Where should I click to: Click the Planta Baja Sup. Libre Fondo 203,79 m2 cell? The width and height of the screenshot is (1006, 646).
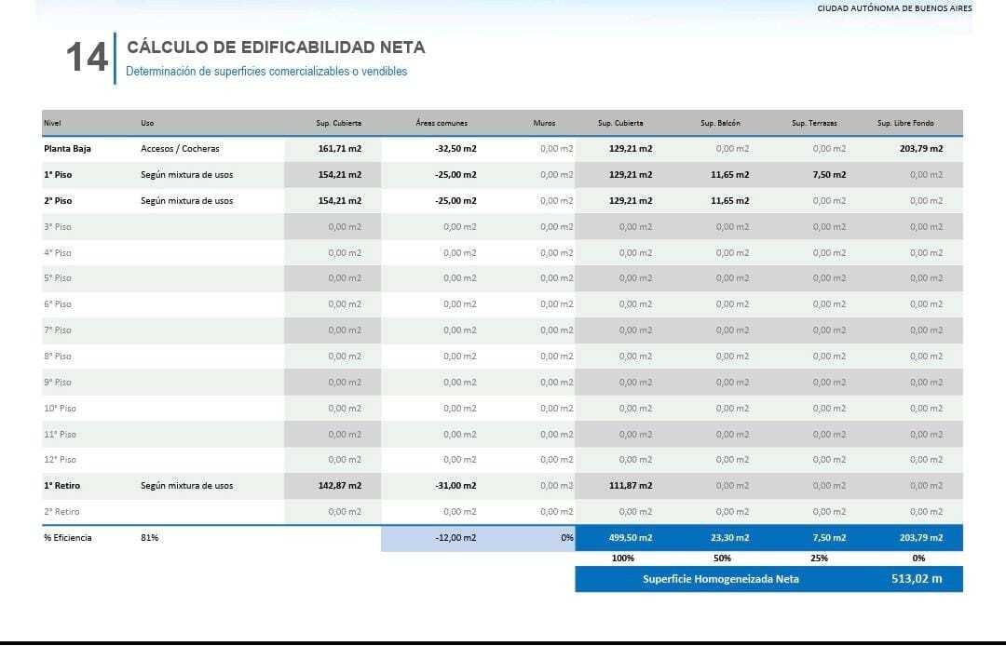pos(920,149)
